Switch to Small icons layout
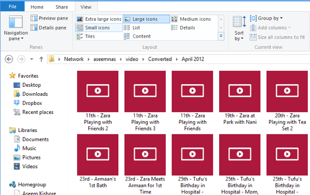 tap(99, 28)
